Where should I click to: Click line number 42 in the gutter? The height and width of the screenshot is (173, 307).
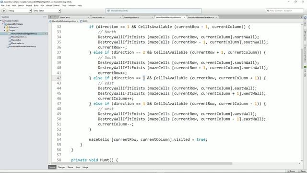(x=59, y=78)
